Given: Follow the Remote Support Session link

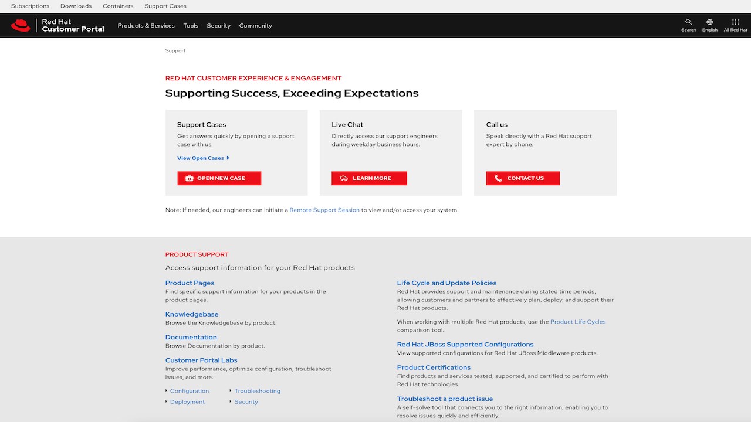Looking at the screenshot, I should coord(324,210).
